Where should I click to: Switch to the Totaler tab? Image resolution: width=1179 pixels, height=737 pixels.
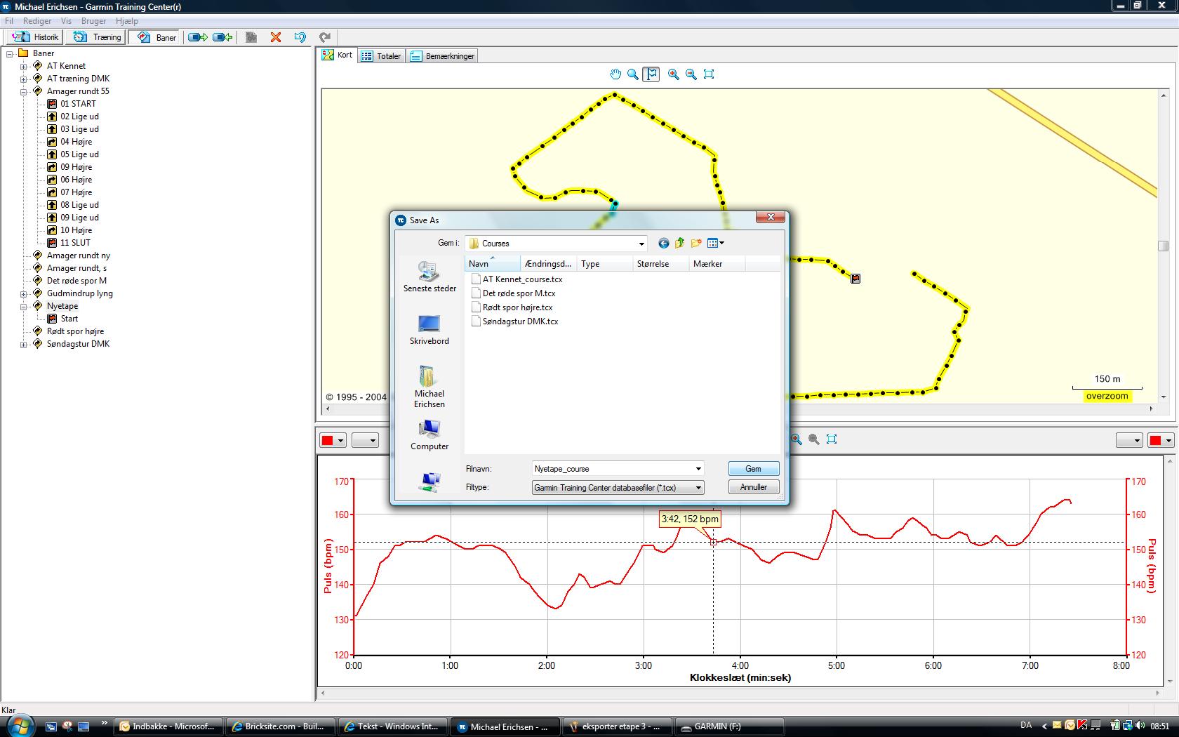point(381,56)
